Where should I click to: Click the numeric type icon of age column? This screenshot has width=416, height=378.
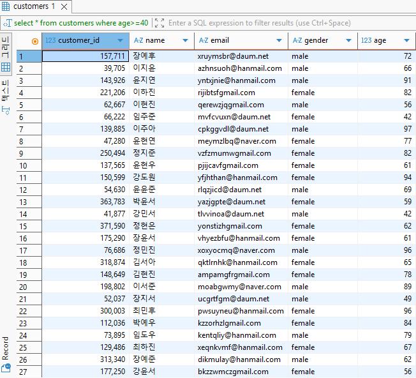tap(366, 40)
